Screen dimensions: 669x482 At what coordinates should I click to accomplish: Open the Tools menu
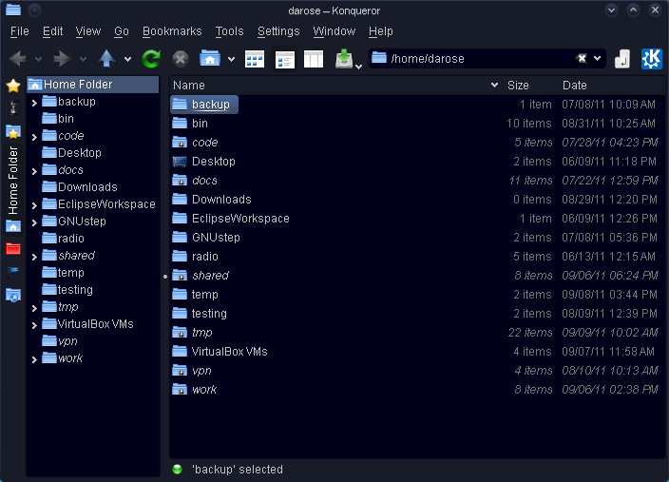230,31
